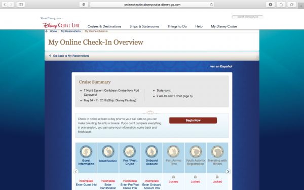The image size is (304, 190).
Task: Click the search disneycruise field
Action: click(x=248, y=17)
